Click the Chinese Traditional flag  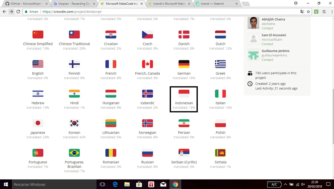click(x=74, y=34)
